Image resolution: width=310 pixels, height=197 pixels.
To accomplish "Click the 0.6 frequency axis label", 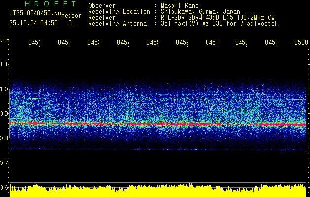I will click(4, 187).
